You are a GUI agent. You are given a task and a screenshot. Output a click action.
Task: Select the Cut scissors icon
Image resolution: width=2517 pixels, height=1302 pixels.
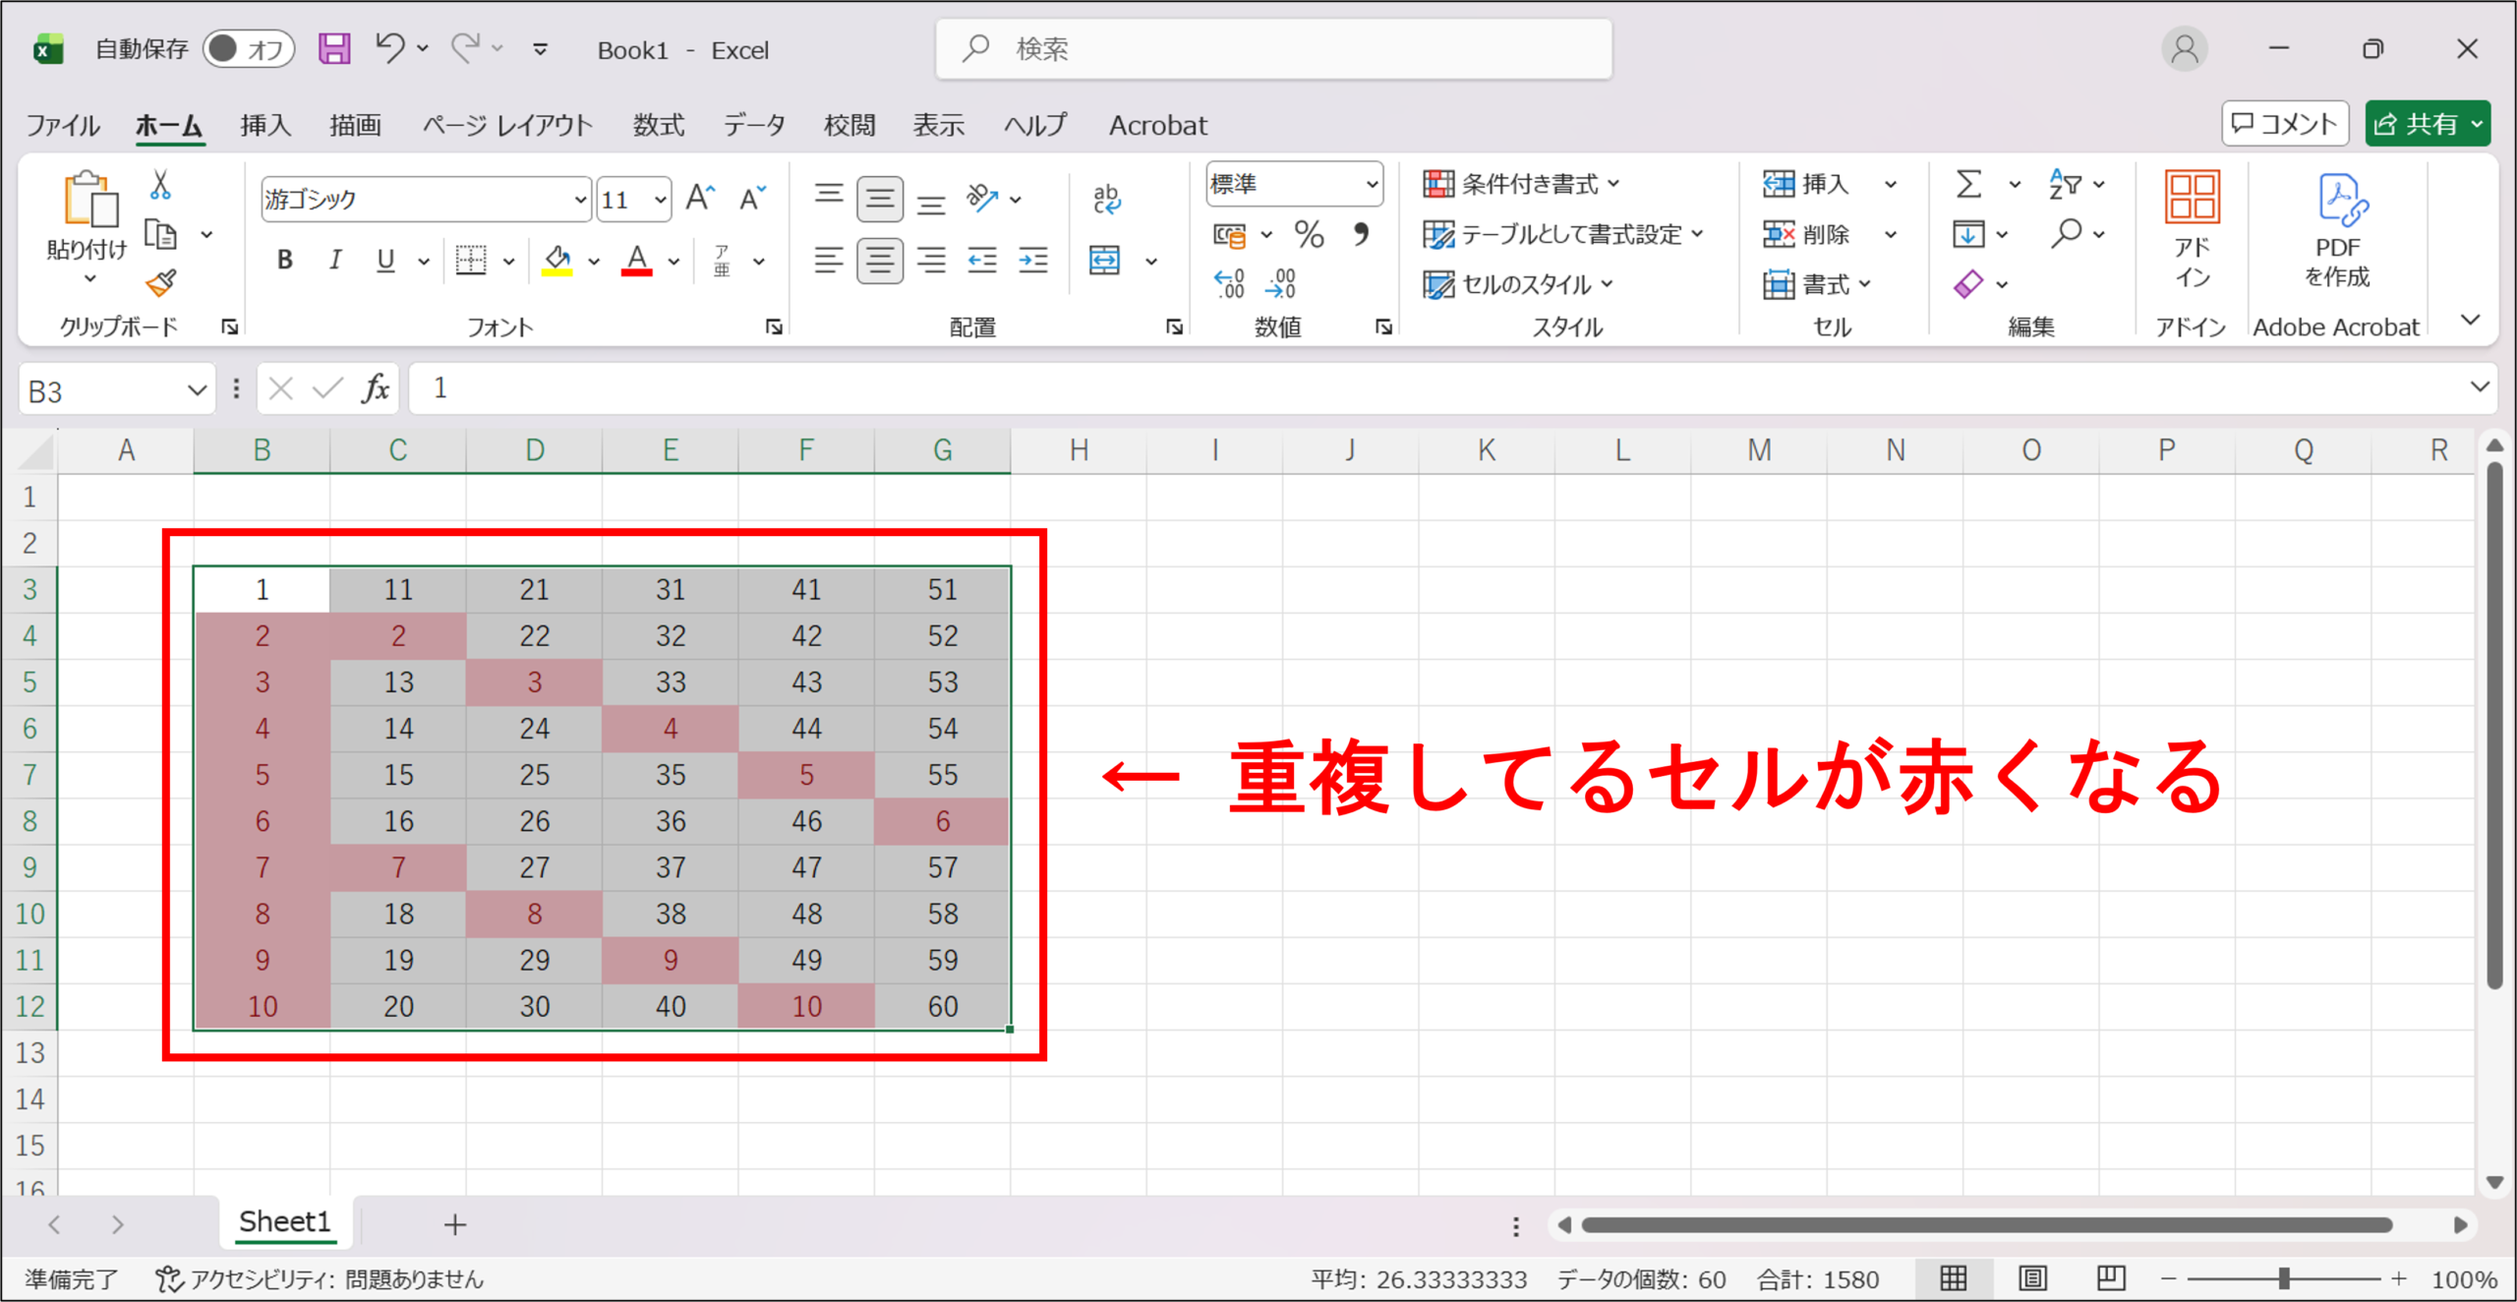pos(160,185)
